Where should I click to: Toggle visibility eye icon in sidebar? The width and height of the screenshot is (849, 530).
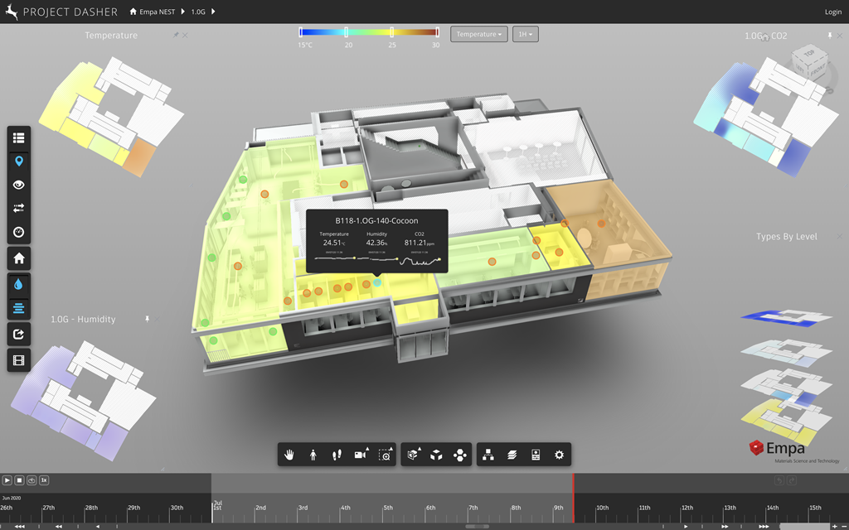tap(19, 185)
